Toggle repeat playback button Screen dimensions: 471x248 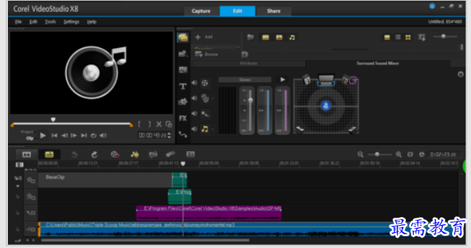(x=93, y=136)
